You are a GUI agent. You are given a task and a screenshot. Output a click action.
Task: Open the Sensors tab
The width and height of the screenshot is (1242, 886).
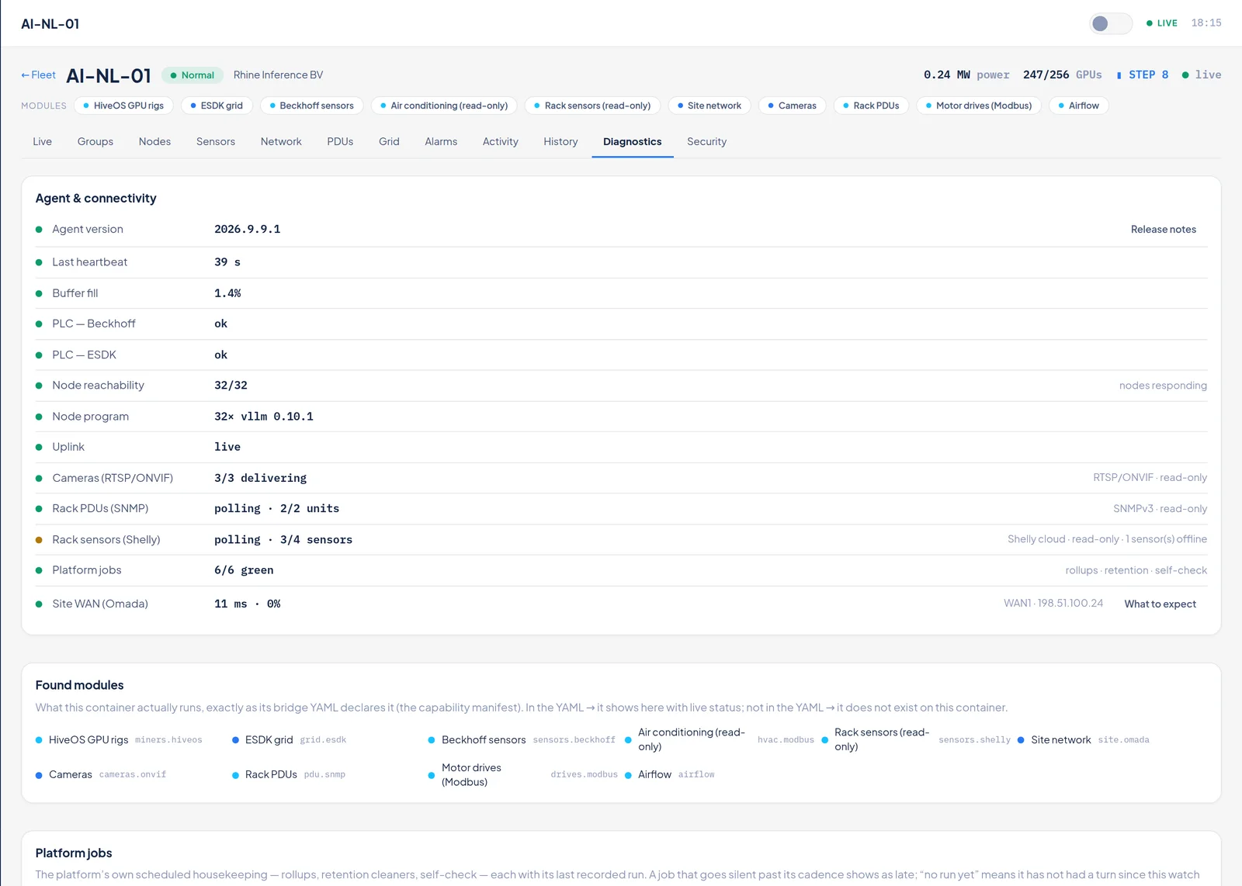(x=216, y=142)
